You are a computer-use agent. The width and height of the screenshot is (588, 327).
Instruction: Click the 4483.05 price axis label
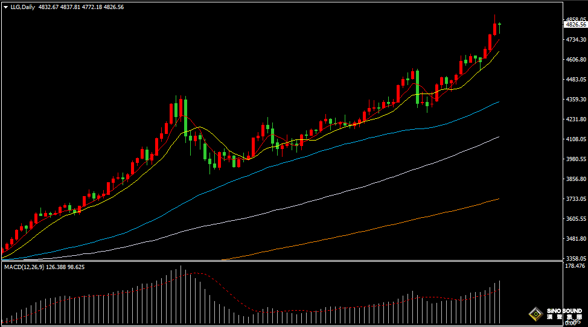[x=576, y=79]
